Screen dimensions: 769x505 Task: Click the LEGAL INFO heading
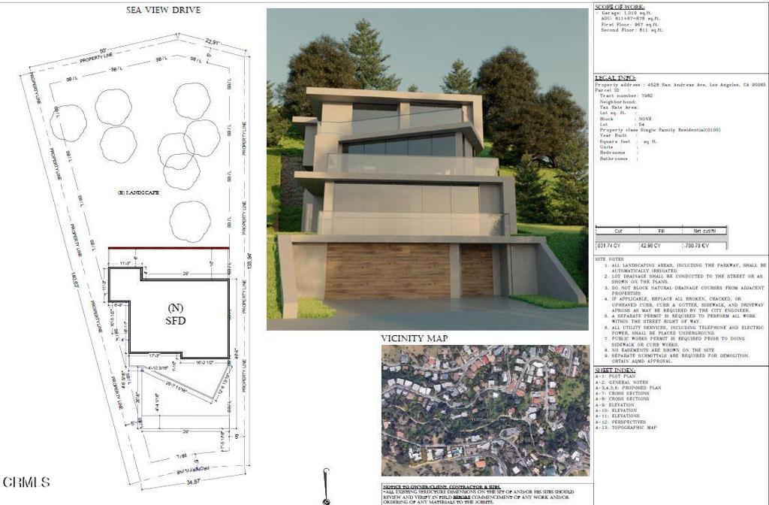pyautogui.click(x=615, y=78)
